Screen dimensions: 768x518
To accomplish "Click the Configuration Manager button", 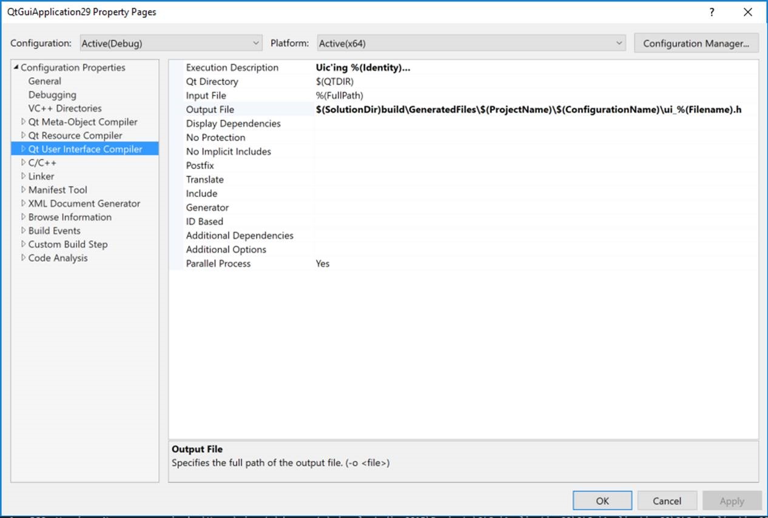I will pyautogui.click(x=696, y=43).
